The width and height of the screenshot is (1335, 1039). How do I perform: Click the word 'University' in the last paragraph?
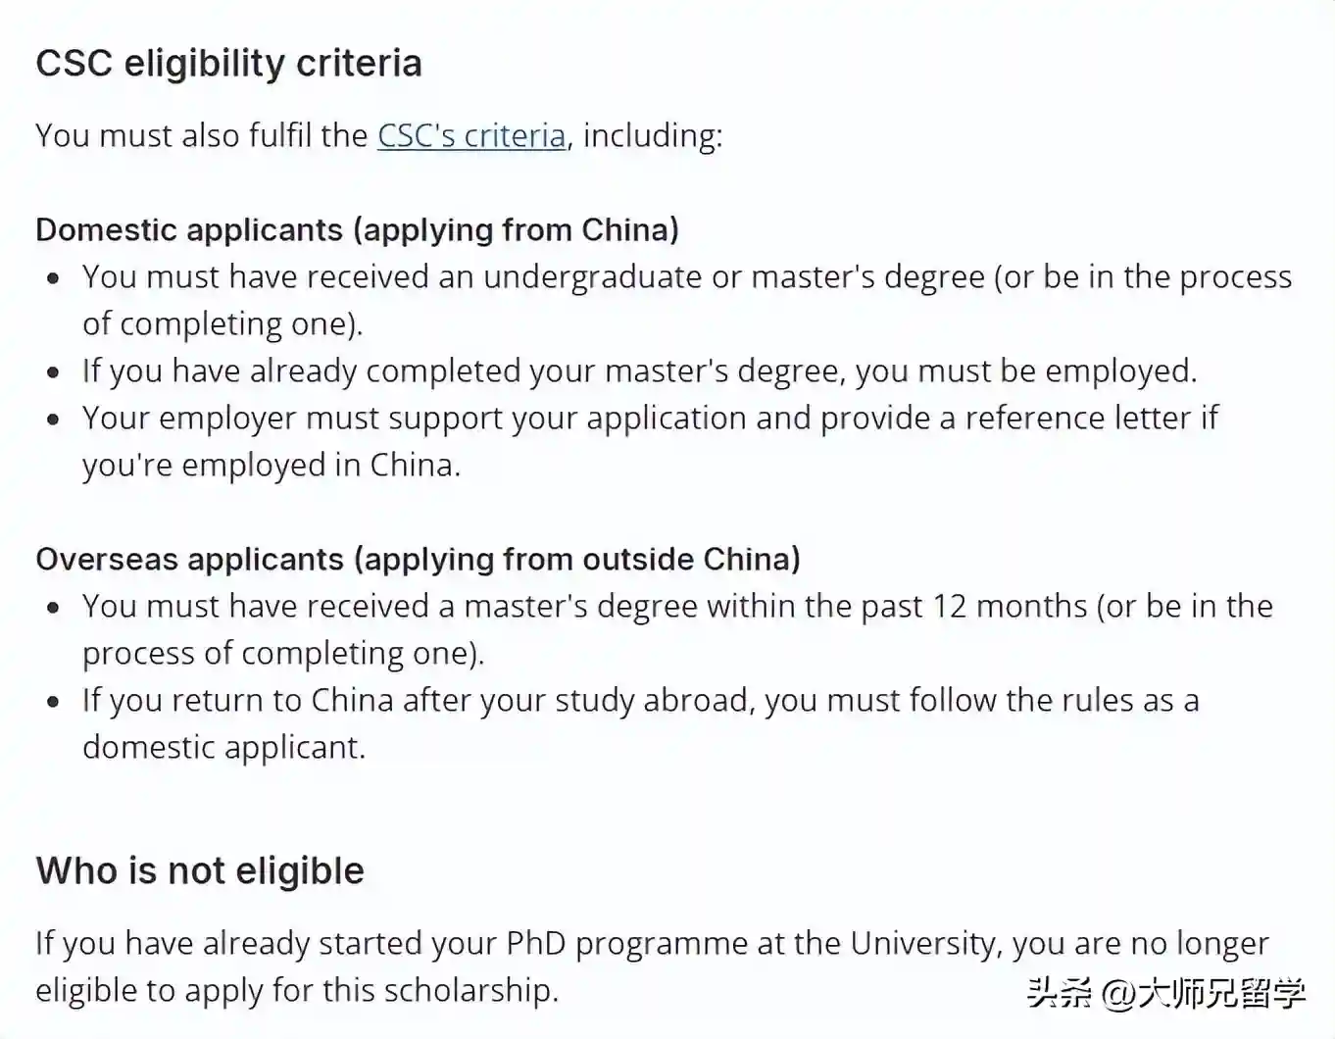922,943
